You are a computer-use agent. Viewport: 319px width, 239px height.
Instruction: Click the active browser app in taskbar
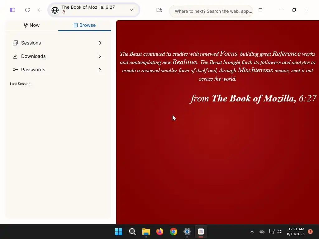201,232
